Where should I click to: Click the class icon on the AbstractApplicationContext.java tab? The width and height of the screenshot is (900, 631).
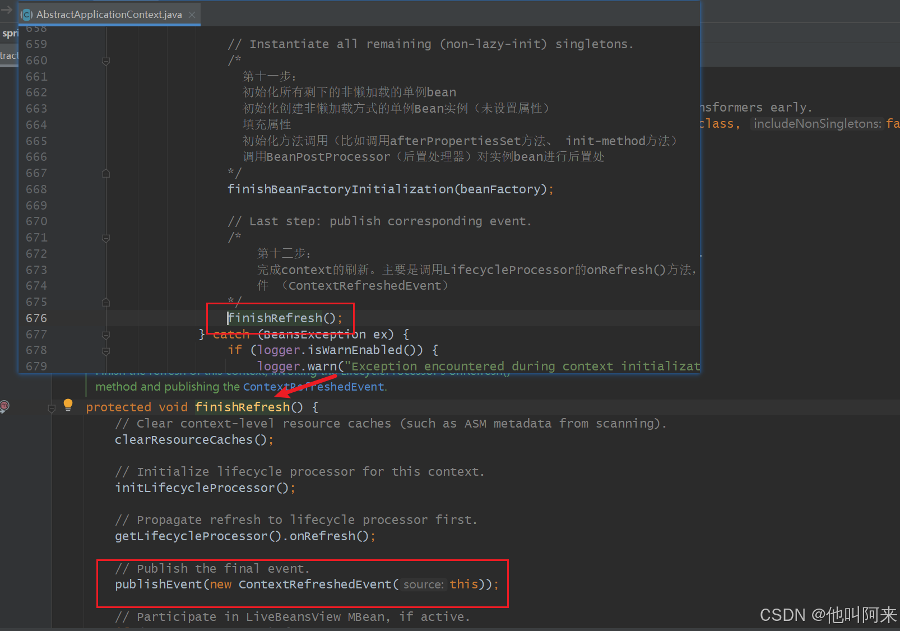tap(26, 15)
